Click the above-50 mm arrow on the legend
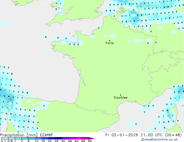 (x=92, y=138)
